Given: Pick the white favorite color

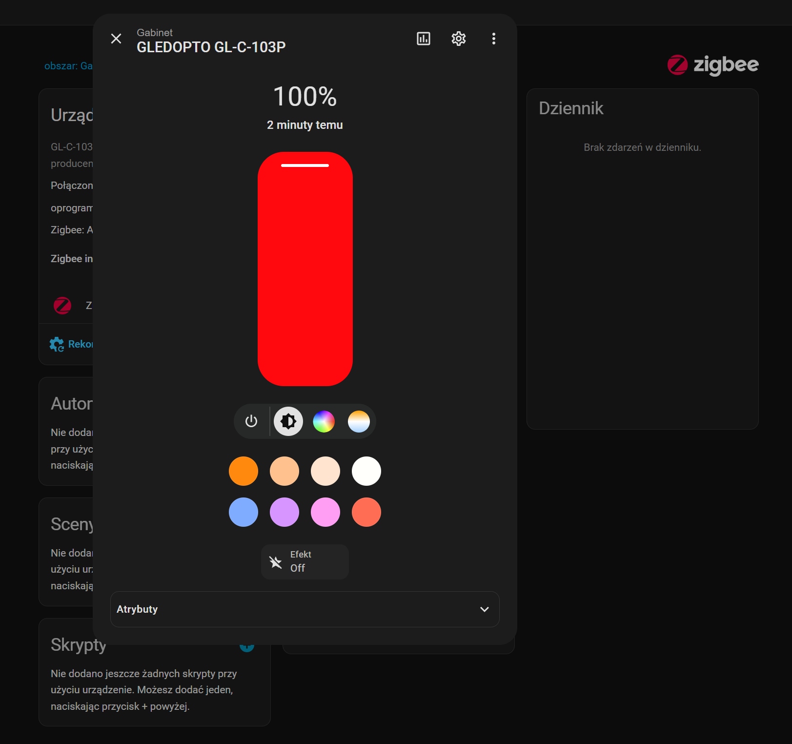Looking at the screenshot, I should pos(366,471).
